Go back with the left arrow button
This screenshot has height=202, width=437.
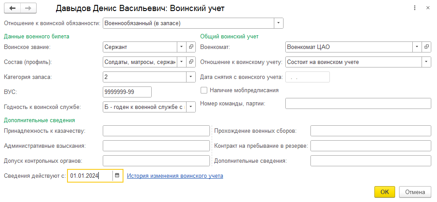(12, 8)
